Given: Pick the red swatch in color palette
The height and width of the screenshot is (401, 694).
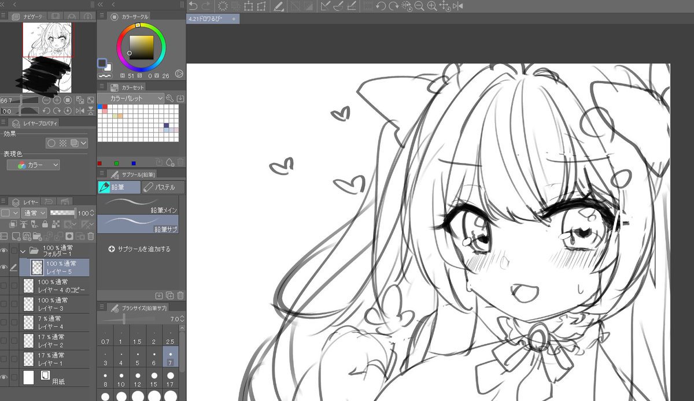Looking at the screenshot, I should click(x=105, y=107).
